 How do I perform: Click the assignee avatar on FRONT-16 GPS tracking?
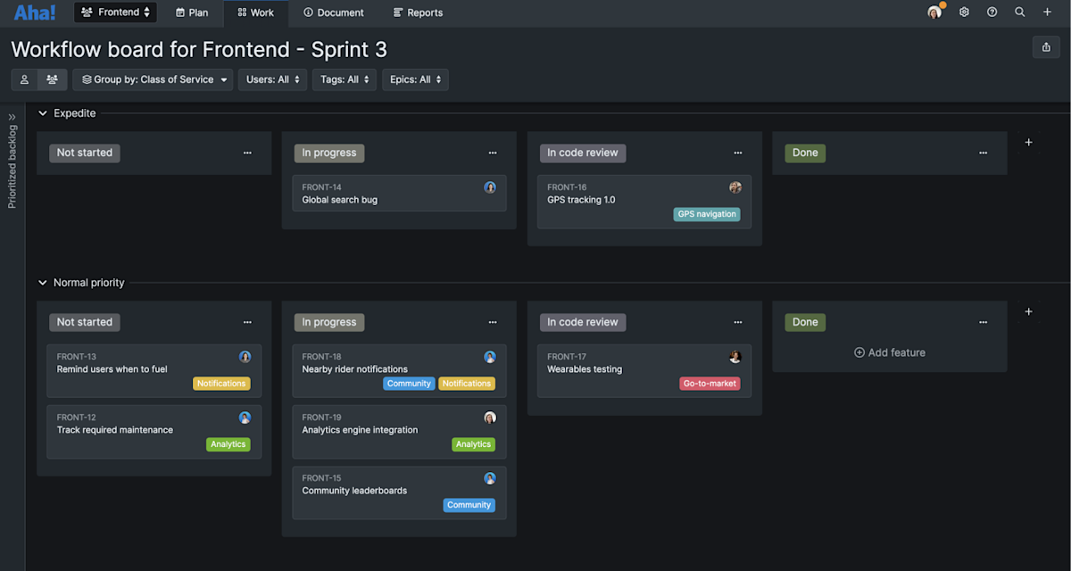(x=735, y=187)
